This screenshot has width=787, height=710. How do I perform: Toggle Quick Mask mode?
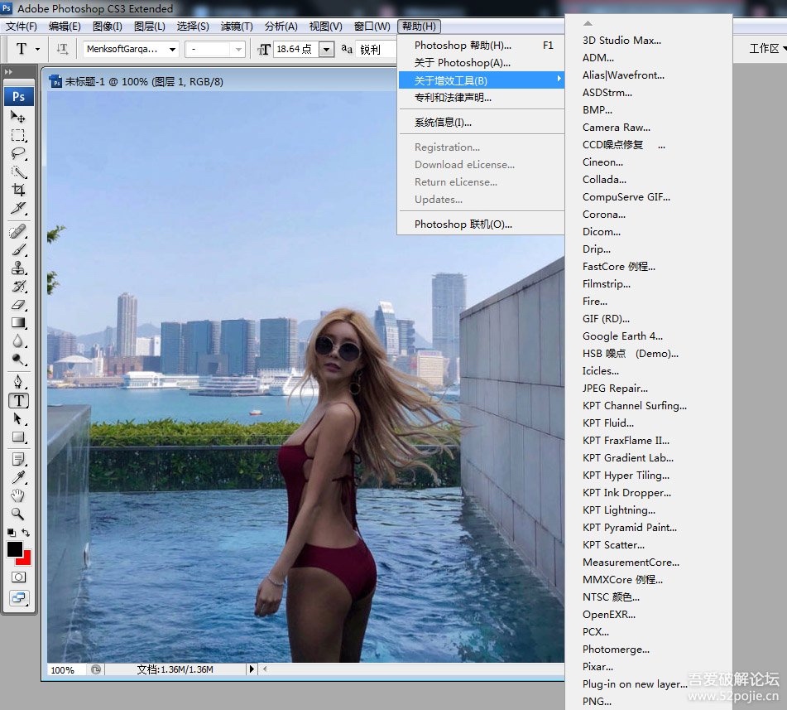(x=18, y=577)
